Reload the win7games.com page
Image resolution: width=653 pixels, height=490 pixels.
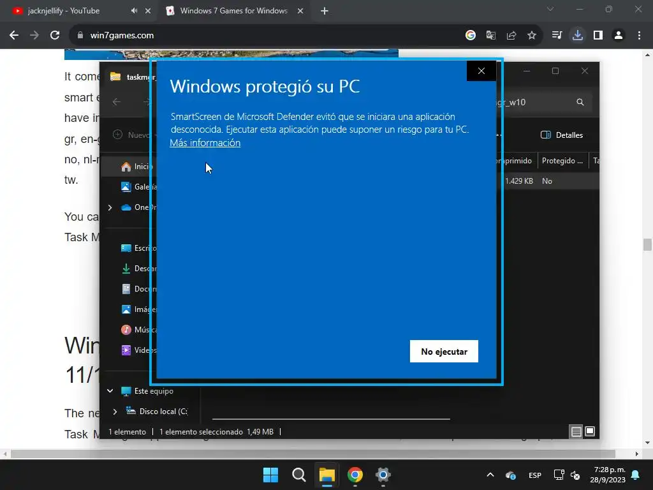(x=55, y=36)
